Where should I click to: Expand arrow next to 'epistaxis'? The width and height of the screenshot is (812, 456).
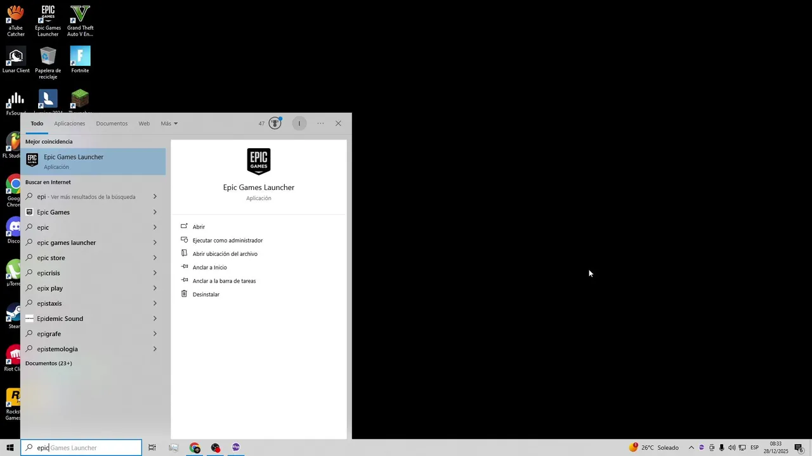[155, 303]
